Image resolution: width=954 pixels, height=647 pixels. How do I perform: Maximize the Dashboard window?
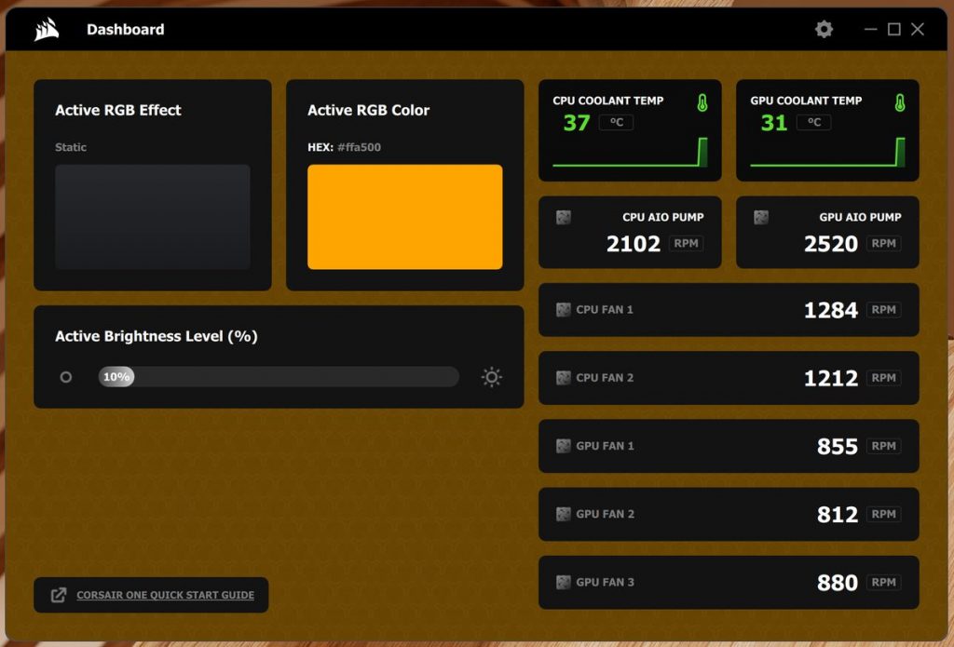click(893, 29)
